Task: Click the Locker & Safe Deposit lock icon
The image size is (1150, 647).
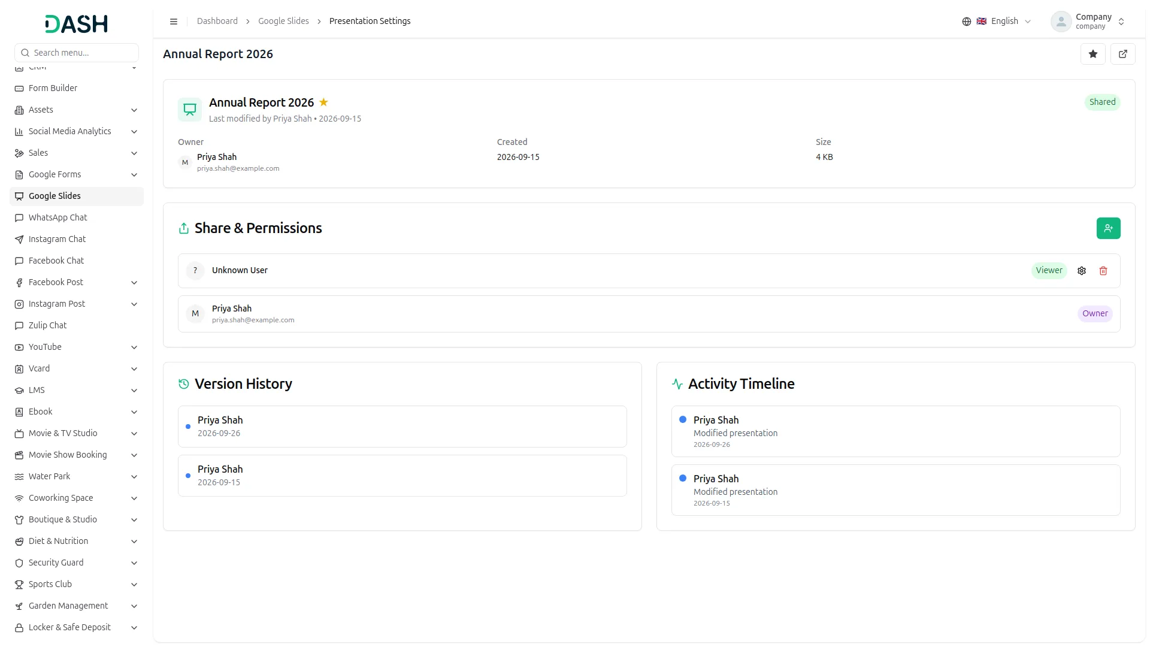Action: 19,628
